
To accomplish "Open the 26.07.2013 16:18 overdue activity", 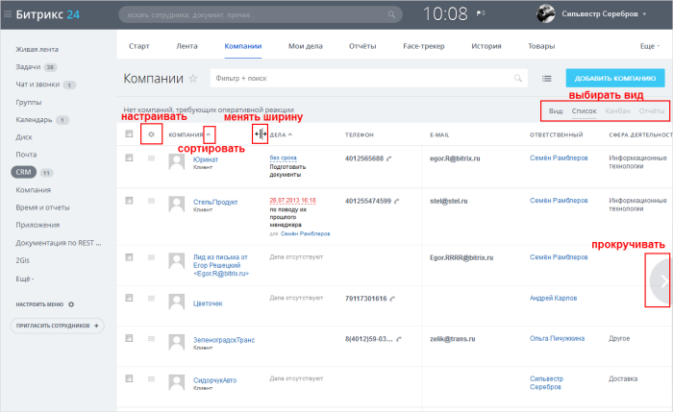I will pos(292,200).
